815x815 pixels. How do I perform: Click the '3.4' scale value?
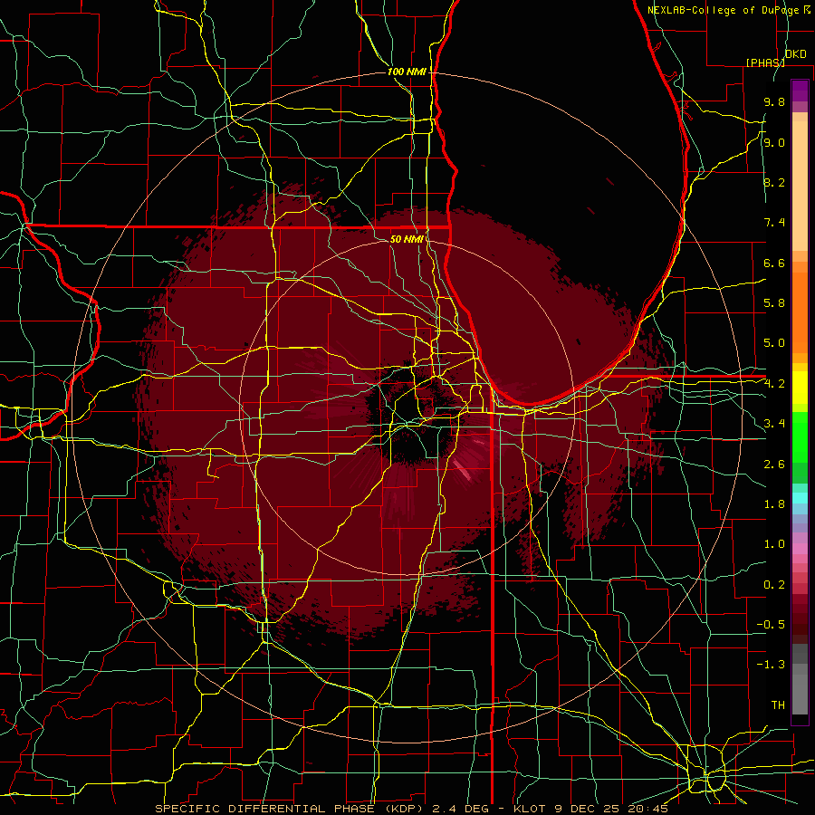(x=774, y=424)
